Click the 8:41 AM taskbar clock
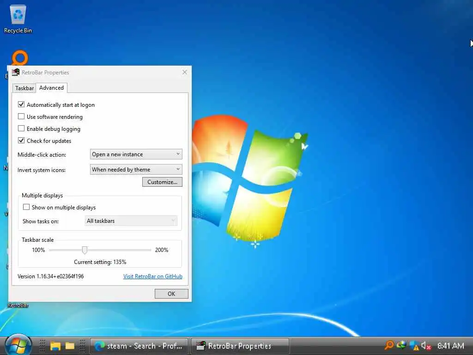The width and height of the screenshot is (473, 355). [x=451, y=346]
